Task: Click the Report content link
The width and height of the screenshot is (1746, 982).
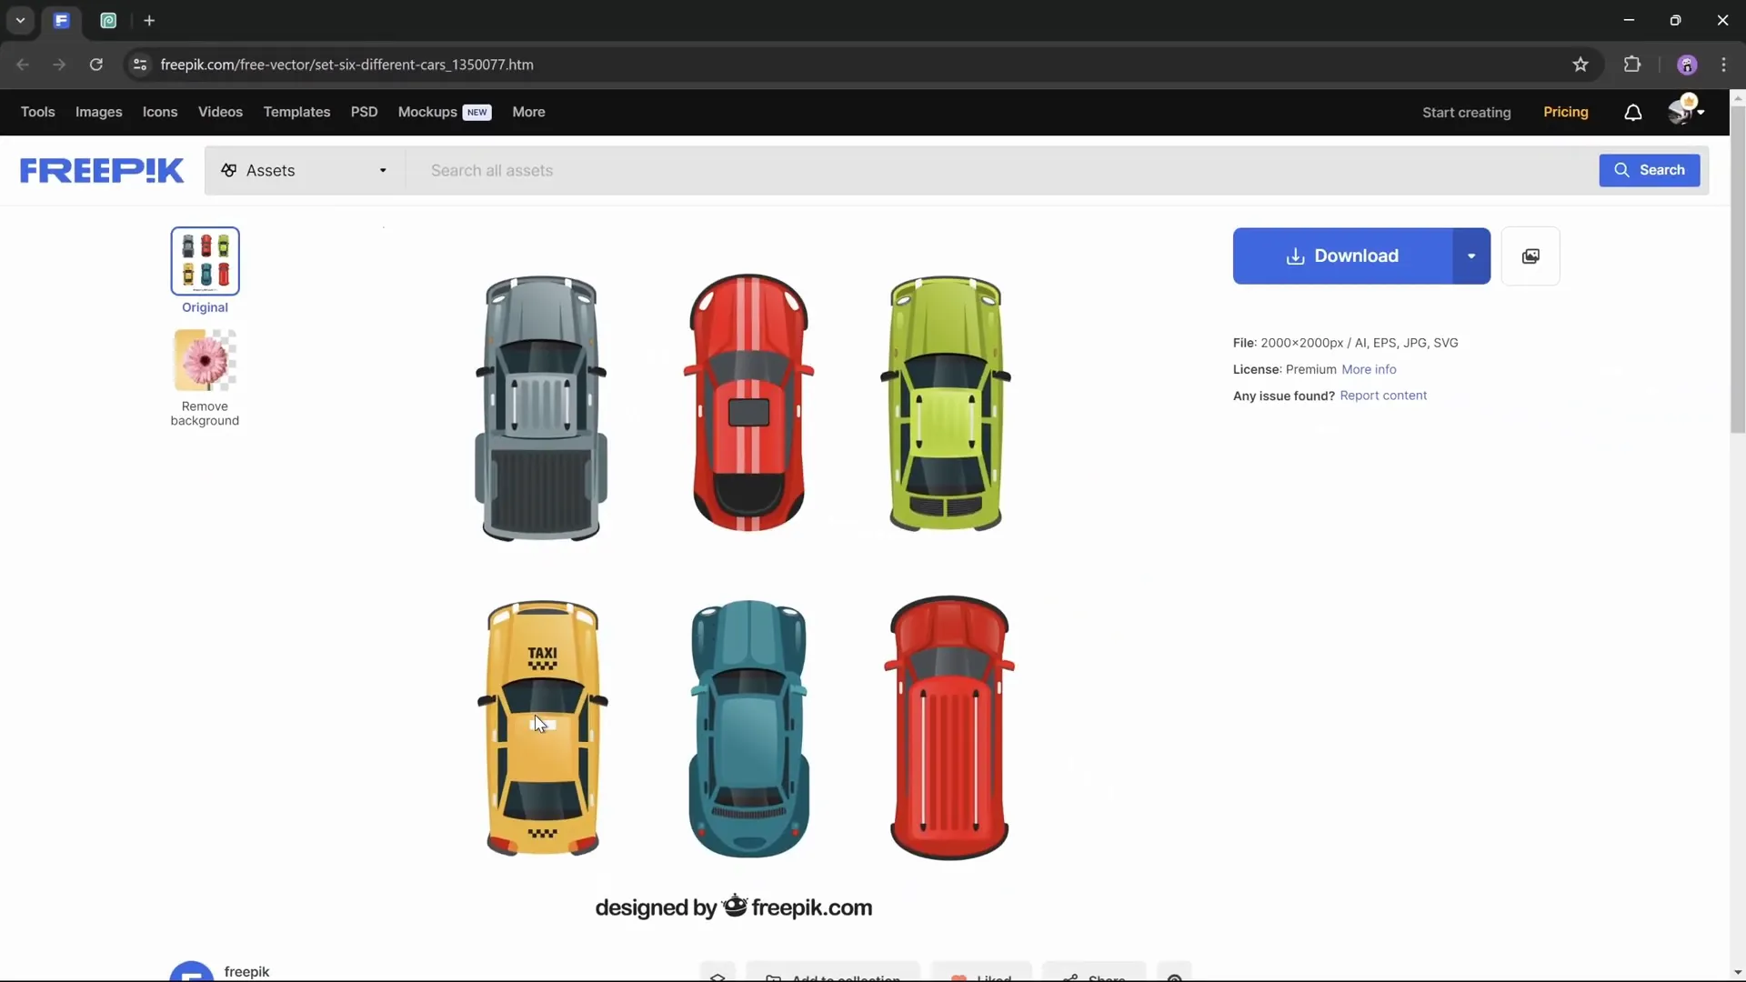Action: 1383,396
